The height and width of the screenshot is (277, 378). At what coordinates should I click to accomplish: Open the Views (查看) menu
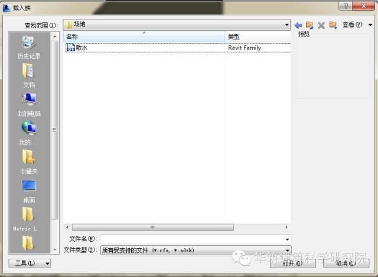pyautogui.click(x=352, y=25)
